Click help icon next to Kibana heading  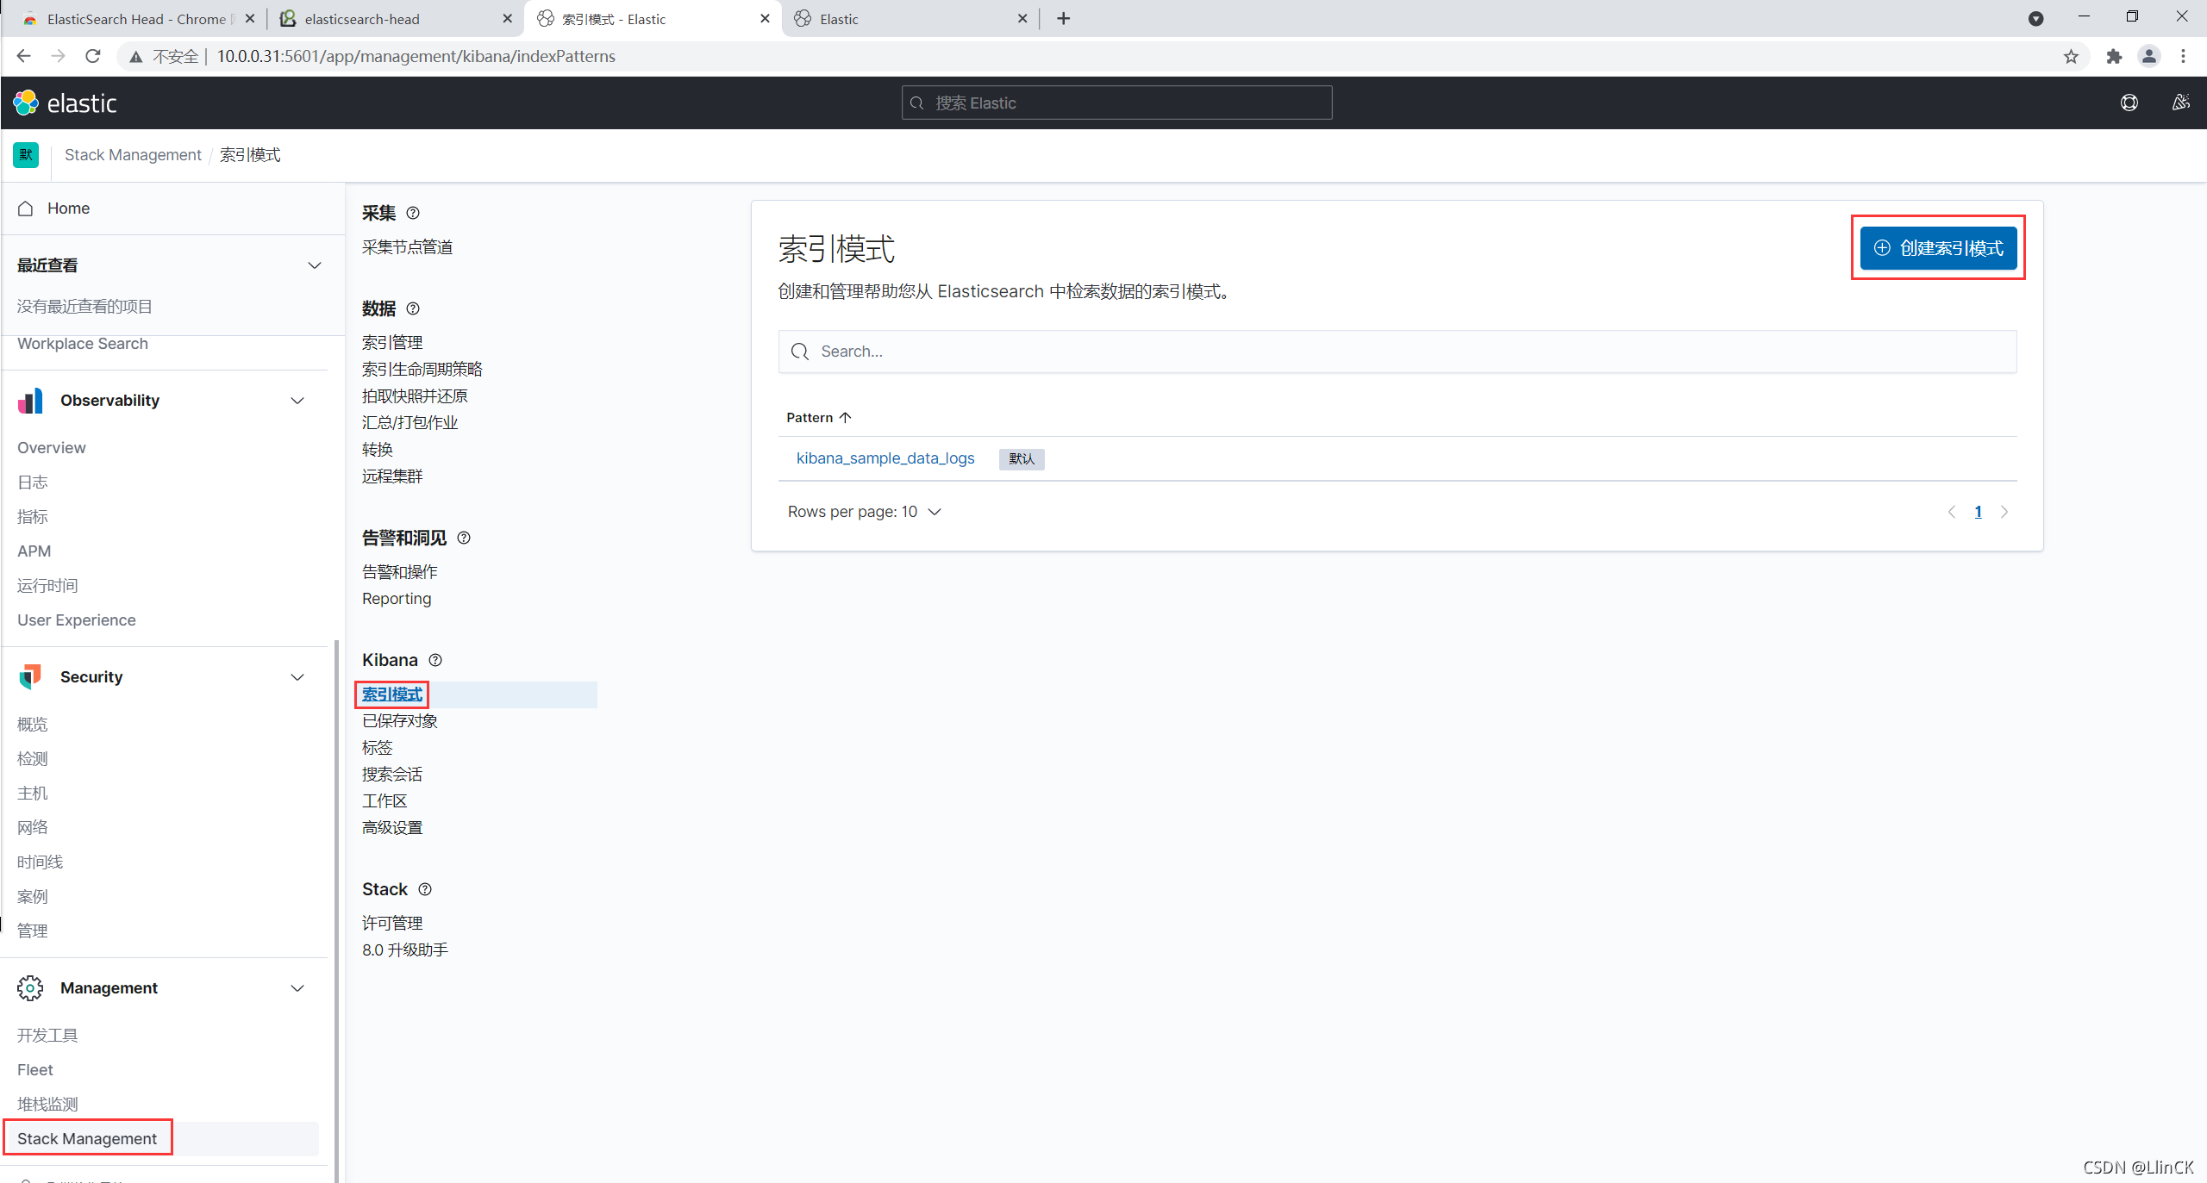pos(435,660)
